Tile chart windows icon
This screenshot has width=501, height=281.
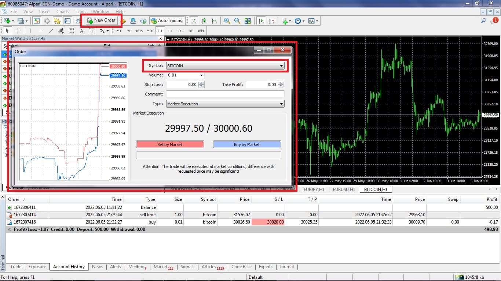[248, 21]
